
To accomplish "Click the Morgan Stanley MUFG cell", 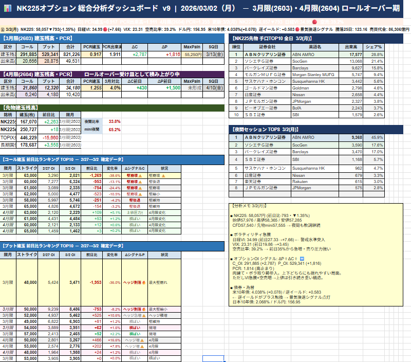I will pyautogui.click(x=315, y=75).
